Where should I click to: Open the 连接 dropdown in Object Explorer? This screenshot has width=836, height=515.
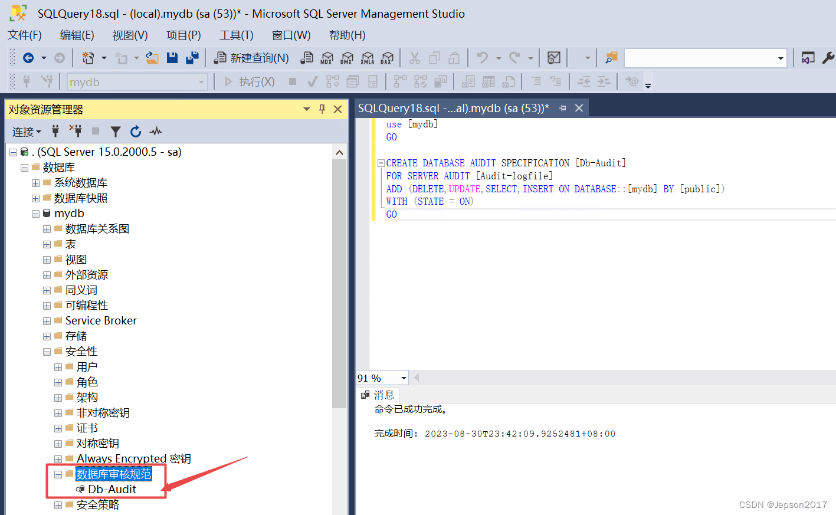(x=27, y=132)
